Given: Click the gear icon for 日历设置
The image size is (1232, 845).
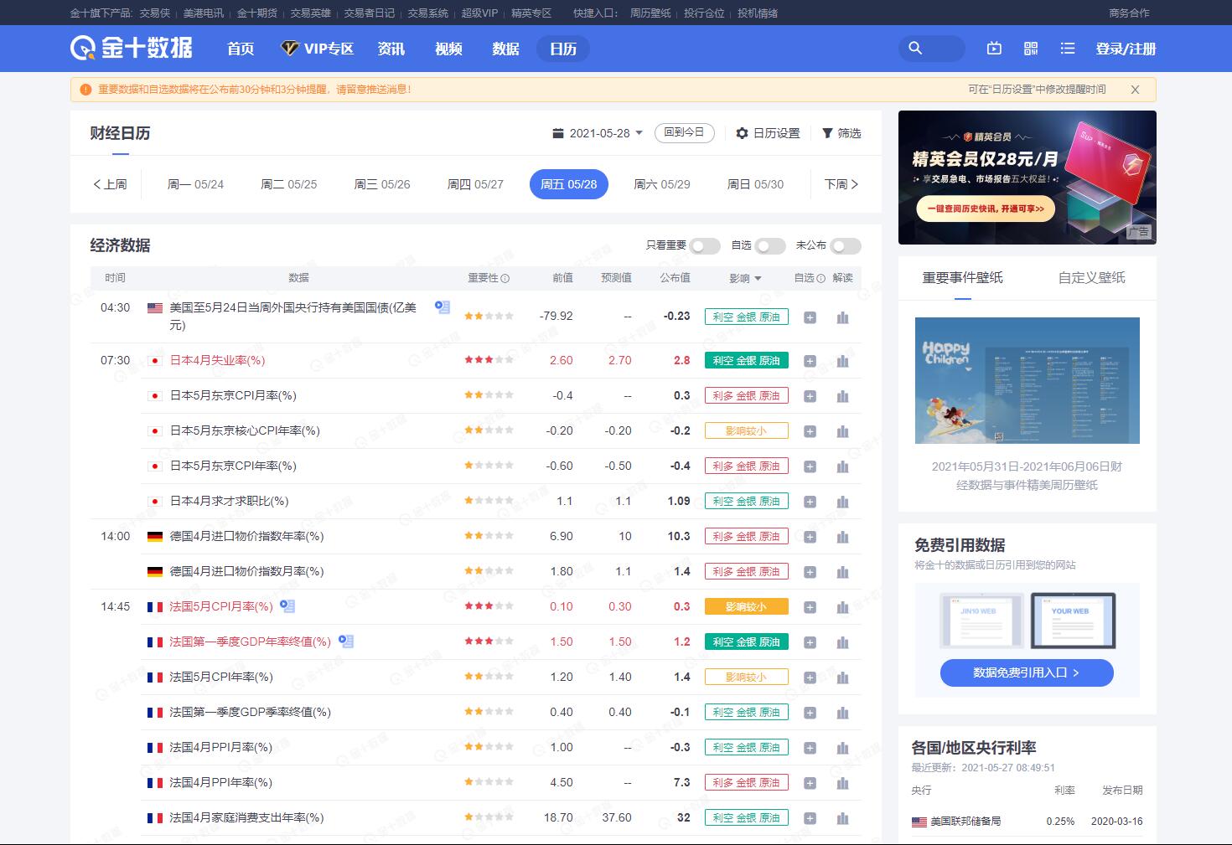Looking at the screenshot, I should coord(742,133).
